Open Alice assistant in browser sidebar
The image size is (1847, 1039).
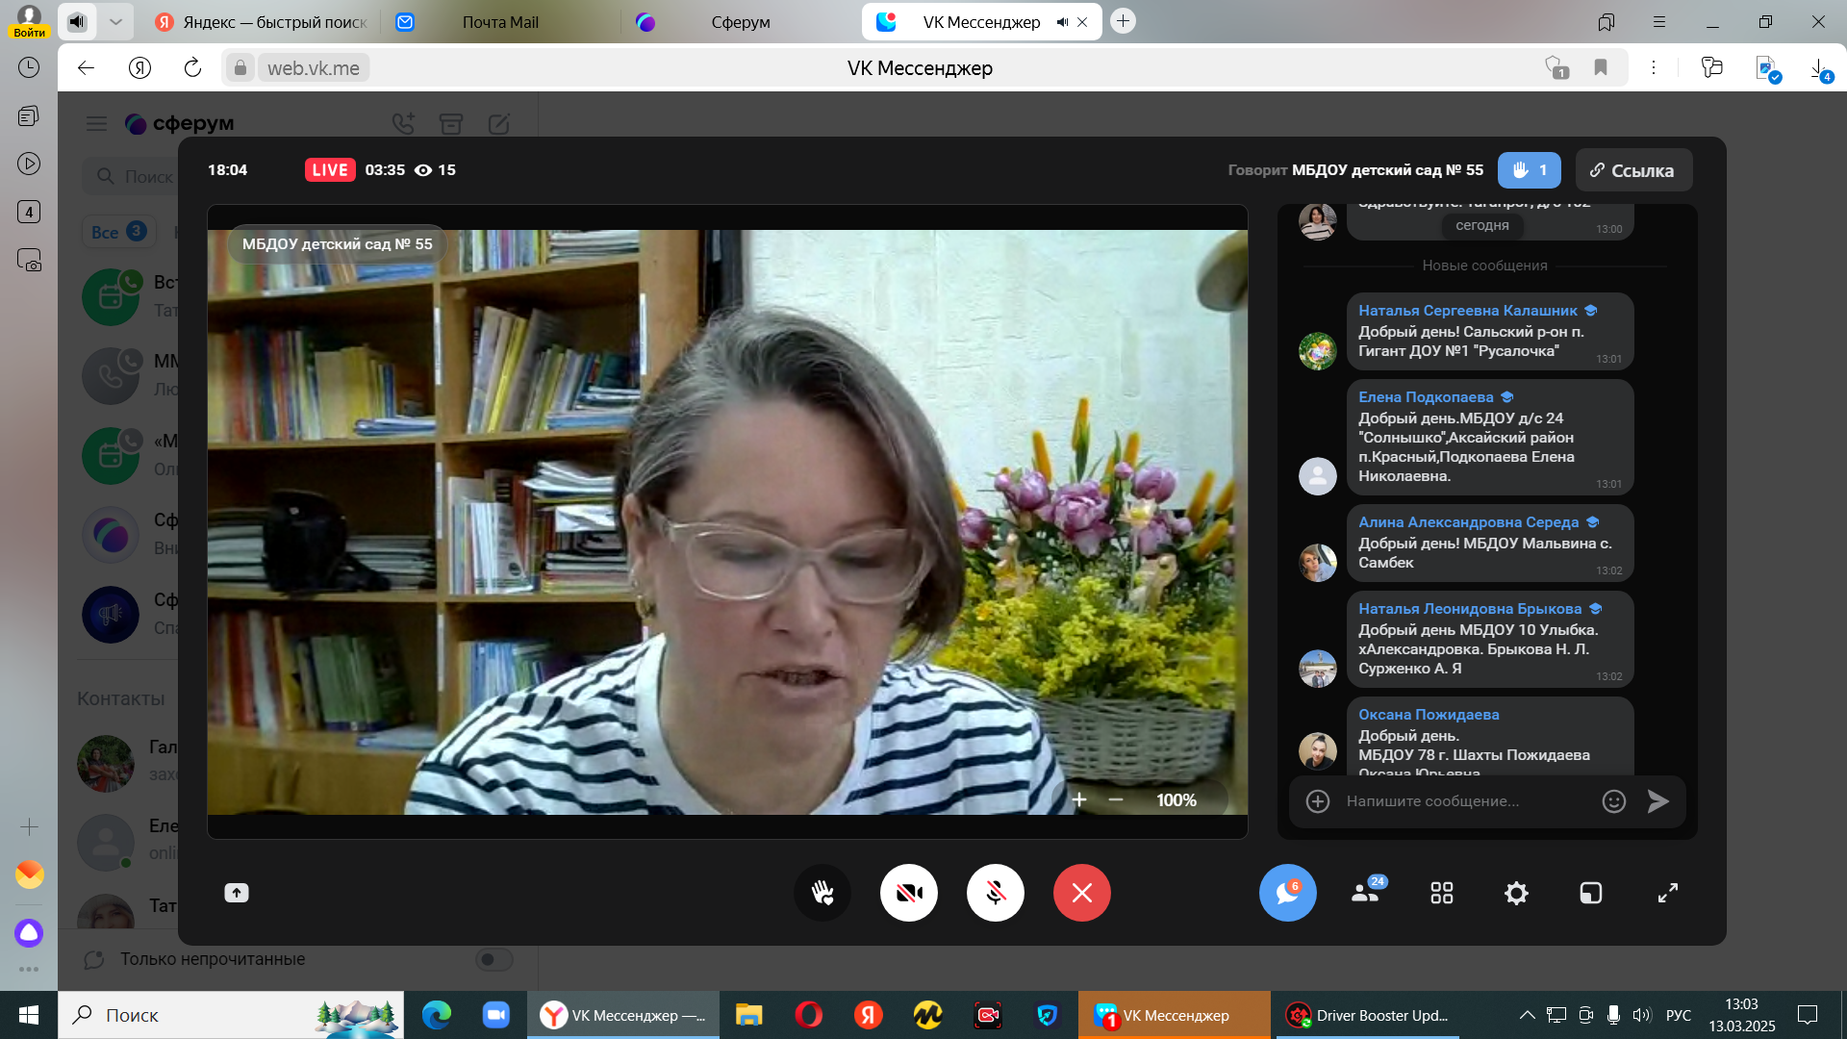(29, 931)
